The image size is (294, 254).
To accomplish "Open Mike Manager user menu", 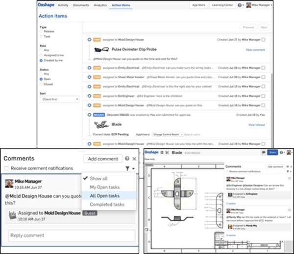I will [x=259, y=5].
